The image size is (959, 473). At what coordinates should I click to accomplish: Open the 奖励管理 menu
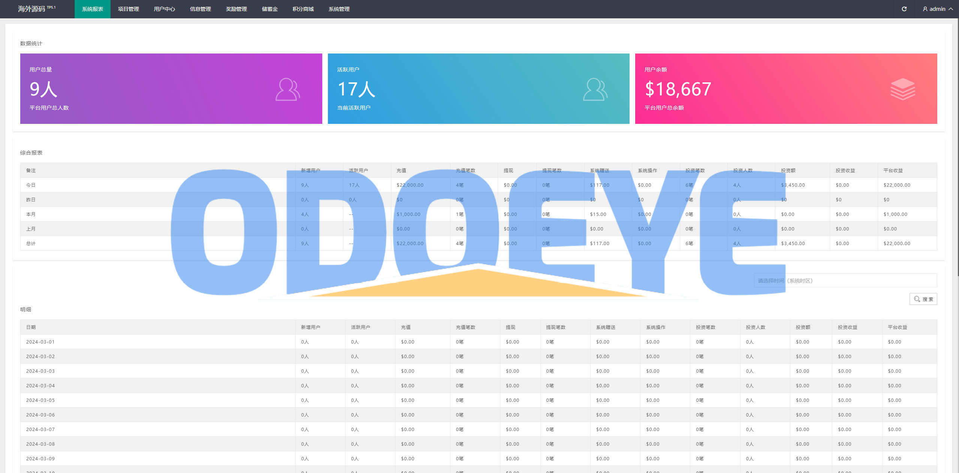(236, 9)
